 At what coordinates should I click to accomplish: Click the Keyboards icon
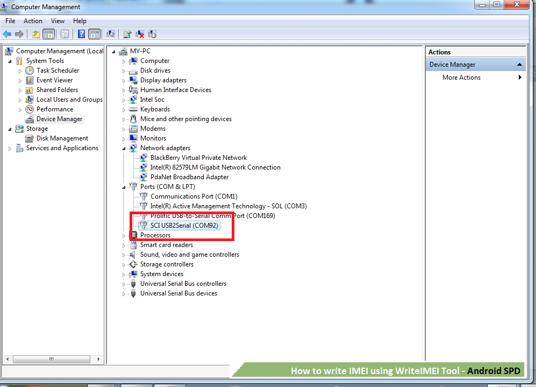click(133, 109)
